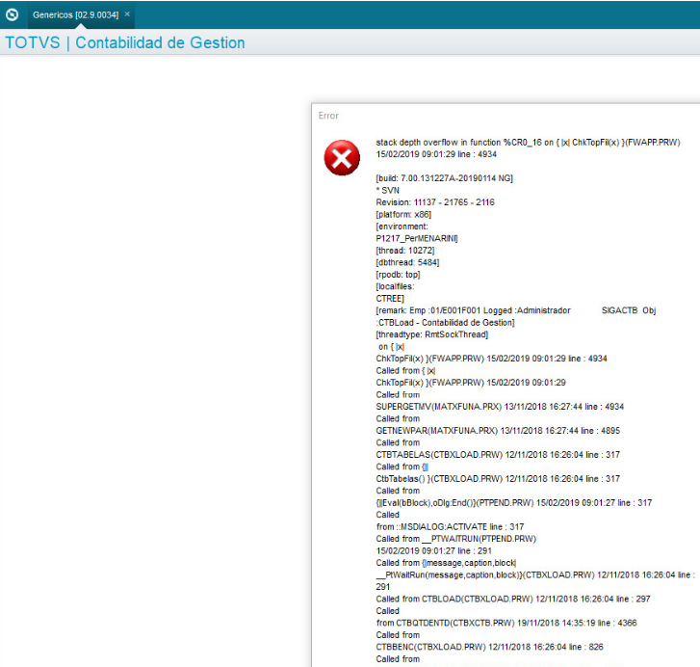This screenshot has width=700, height=667.
Task: Click the :CTBLoad - Contabilidad de Gestion] line
Action: coord(445,323)
